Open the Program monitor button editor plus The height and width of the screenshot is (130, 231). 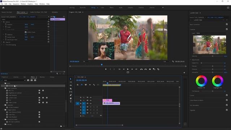click(x=184, y=73)
